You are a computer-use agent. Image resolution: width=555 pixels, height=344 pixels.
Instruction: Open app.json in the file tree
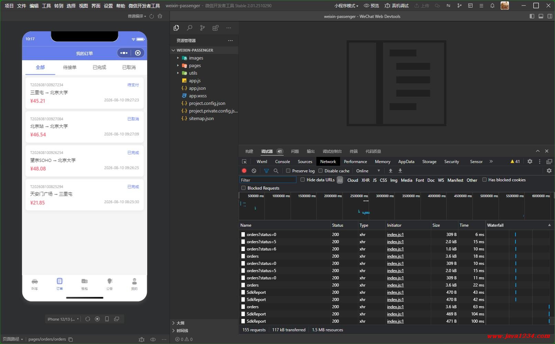click(x=197, y=88)
